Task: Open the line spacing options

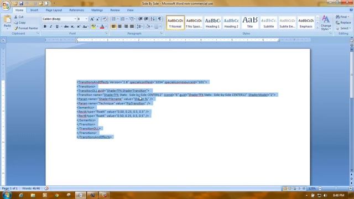Action: [x=139, y=27]
